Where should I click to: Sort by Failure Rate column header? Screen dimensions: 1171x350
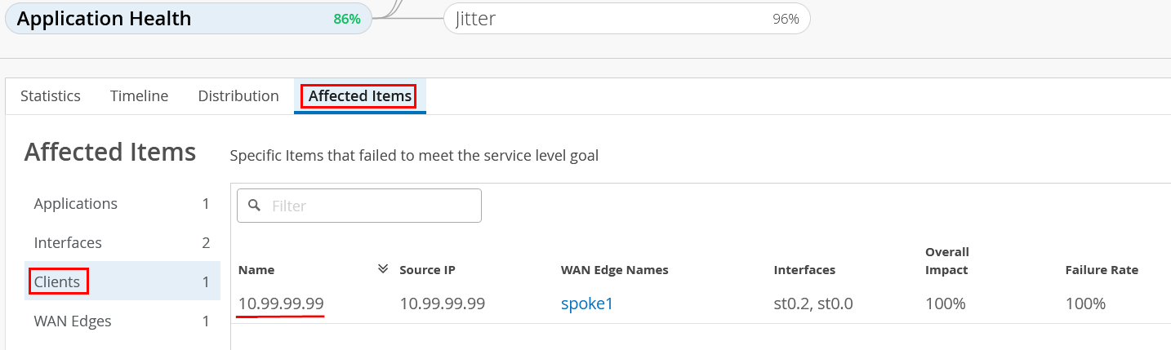tap(1101, 270)
